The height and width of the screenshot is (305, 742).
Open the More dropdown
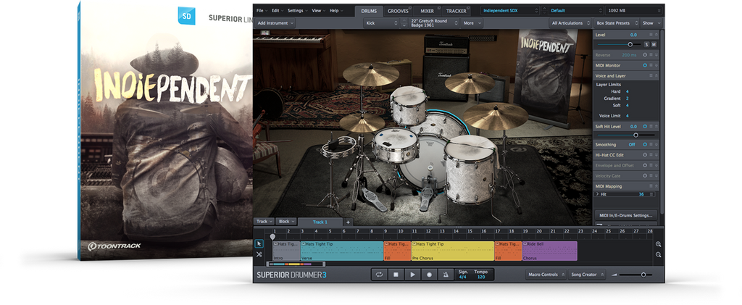(471, 22)
